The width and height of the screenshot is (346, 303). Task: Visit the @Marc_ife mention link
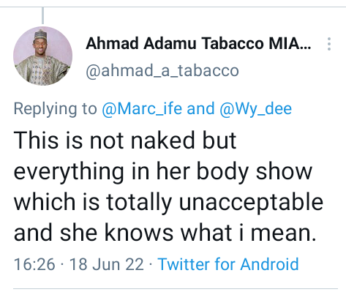[142, 108]
